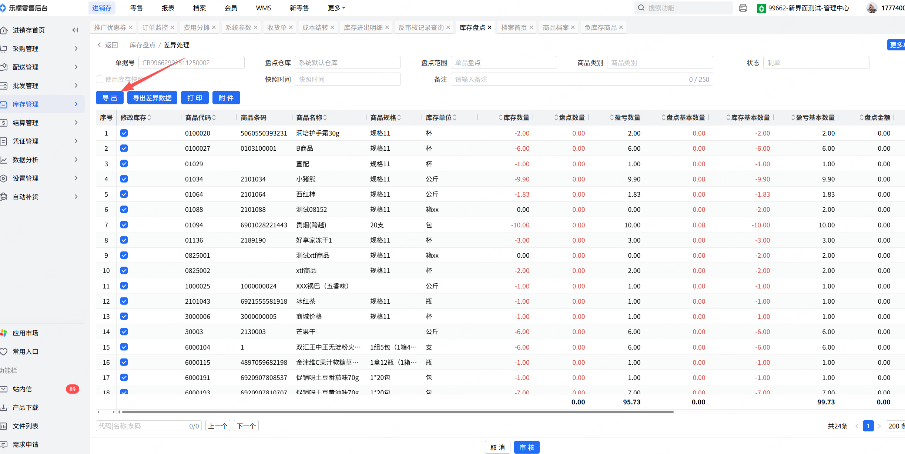Click the horizontal table scrollbar
905x454 pixels.
397,412
